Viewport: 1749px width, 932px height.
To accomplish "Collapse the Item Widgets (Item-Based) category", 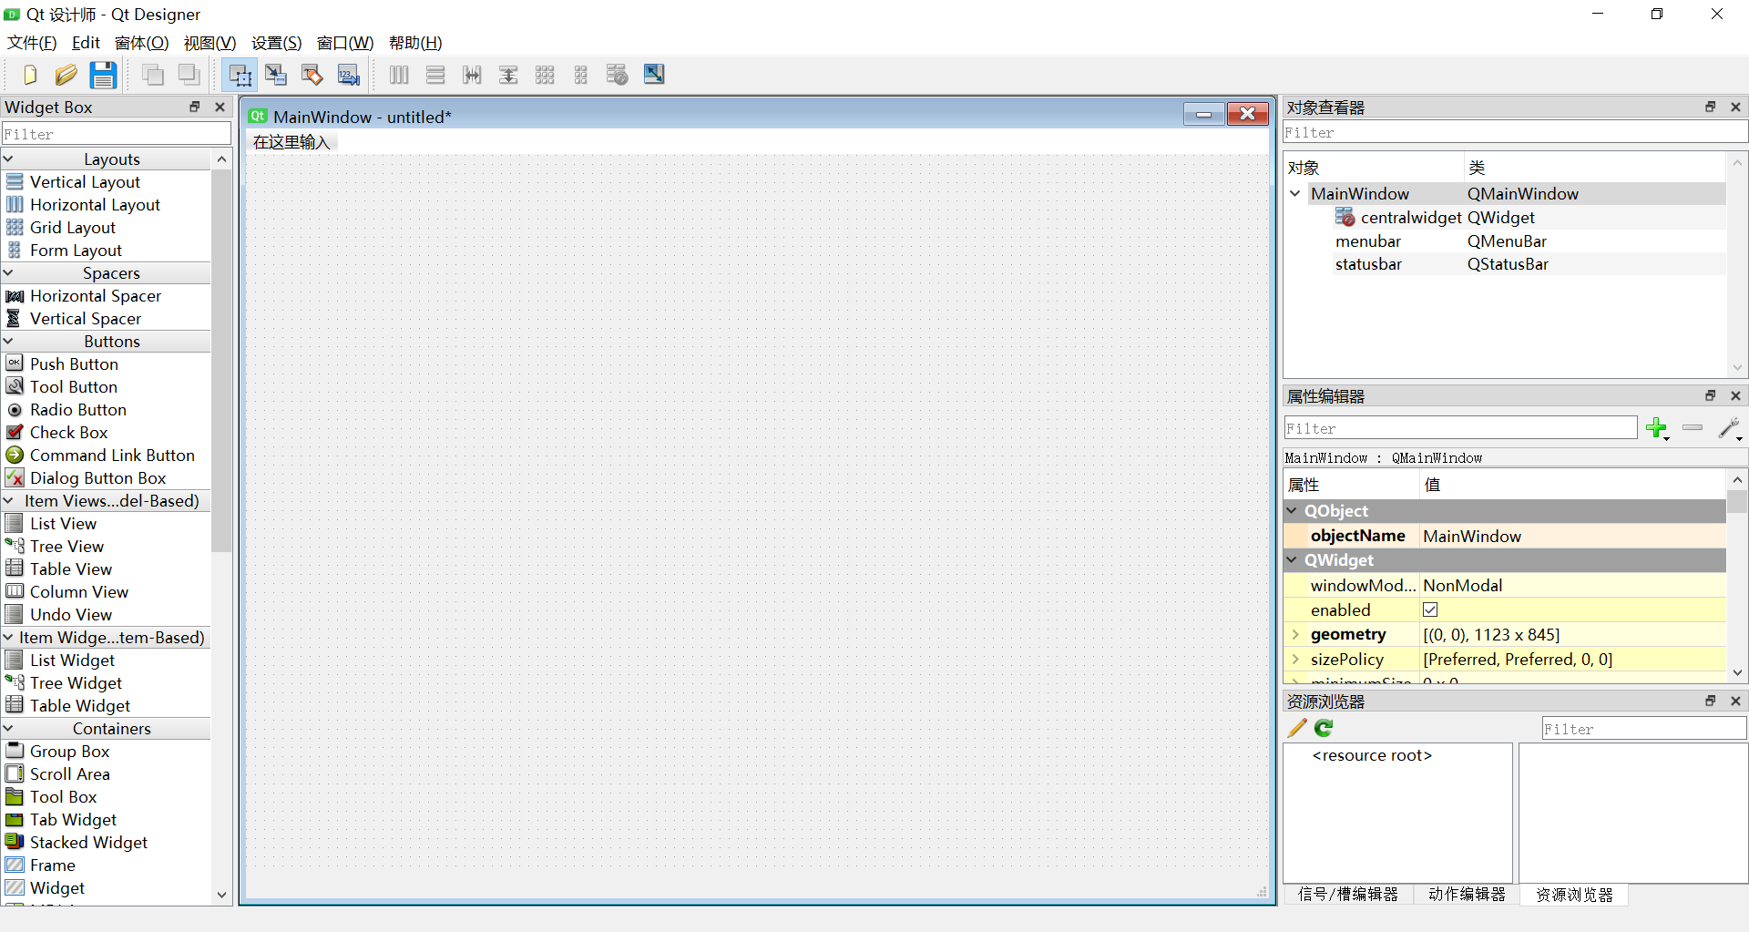I will pyautogui.click(x=8, y=637).
